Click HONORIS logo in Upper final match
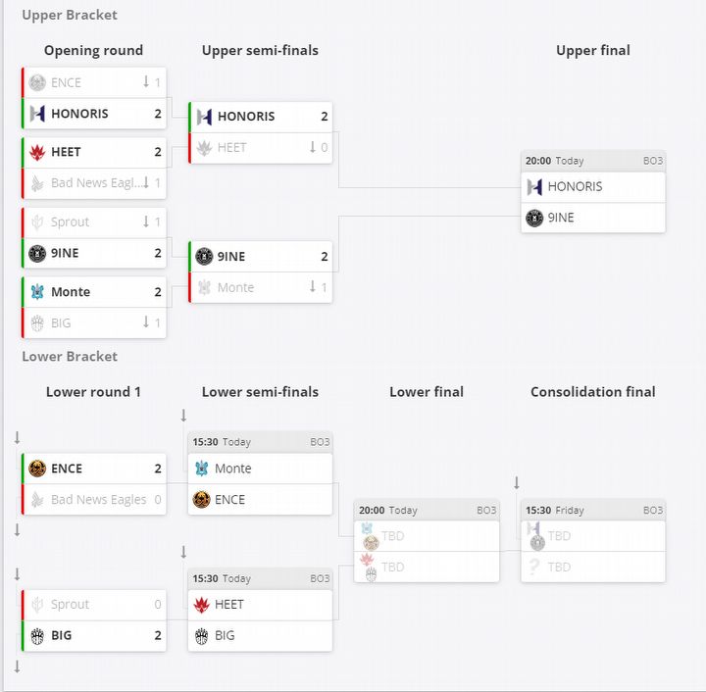The height and width of the screenshot is (692, 706). [x=534, y=186]
